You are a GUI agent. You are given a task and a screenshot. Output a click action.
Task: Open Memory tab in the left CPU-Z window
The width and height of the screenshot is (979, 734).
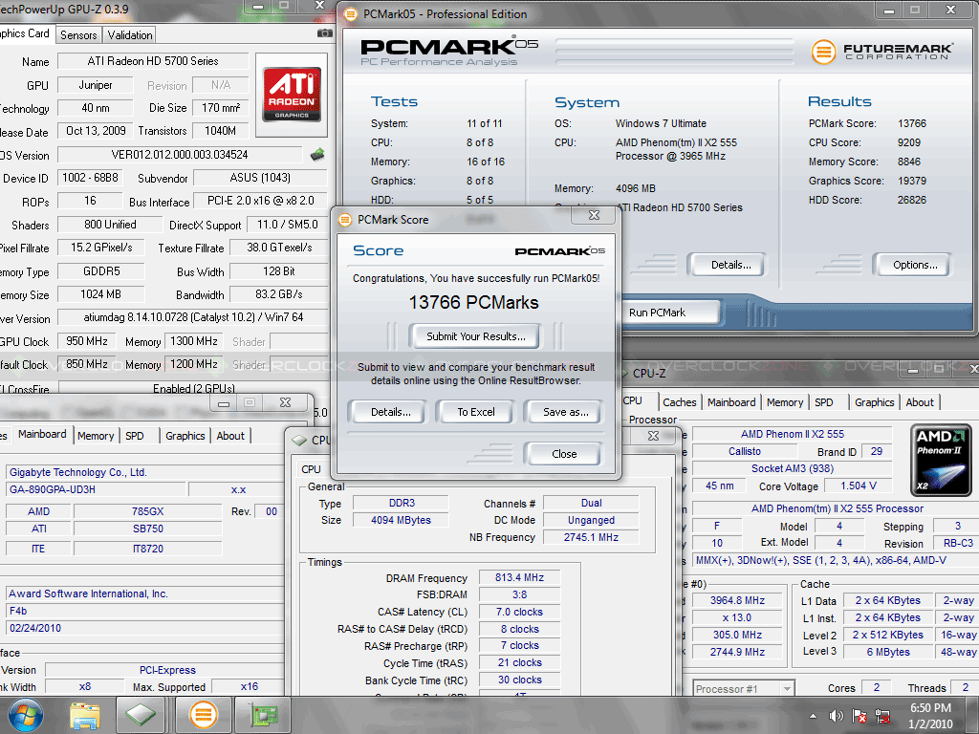coord(96,436)
